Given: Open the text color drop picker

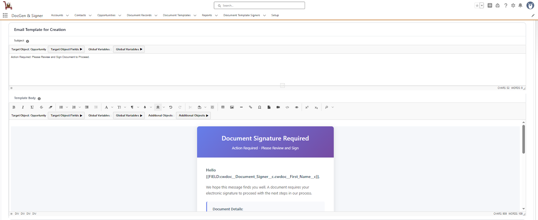Looking at the screenshot, I should click(145, 107).
